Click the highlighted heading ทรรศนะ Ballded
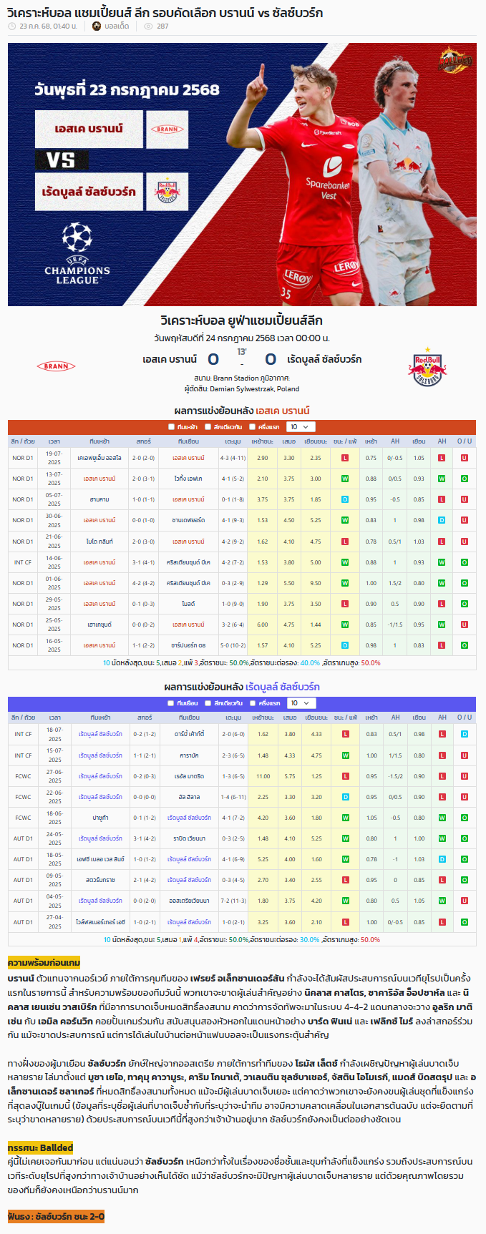Screen dimensions: 486x1234 click(x=40, y=1148)
